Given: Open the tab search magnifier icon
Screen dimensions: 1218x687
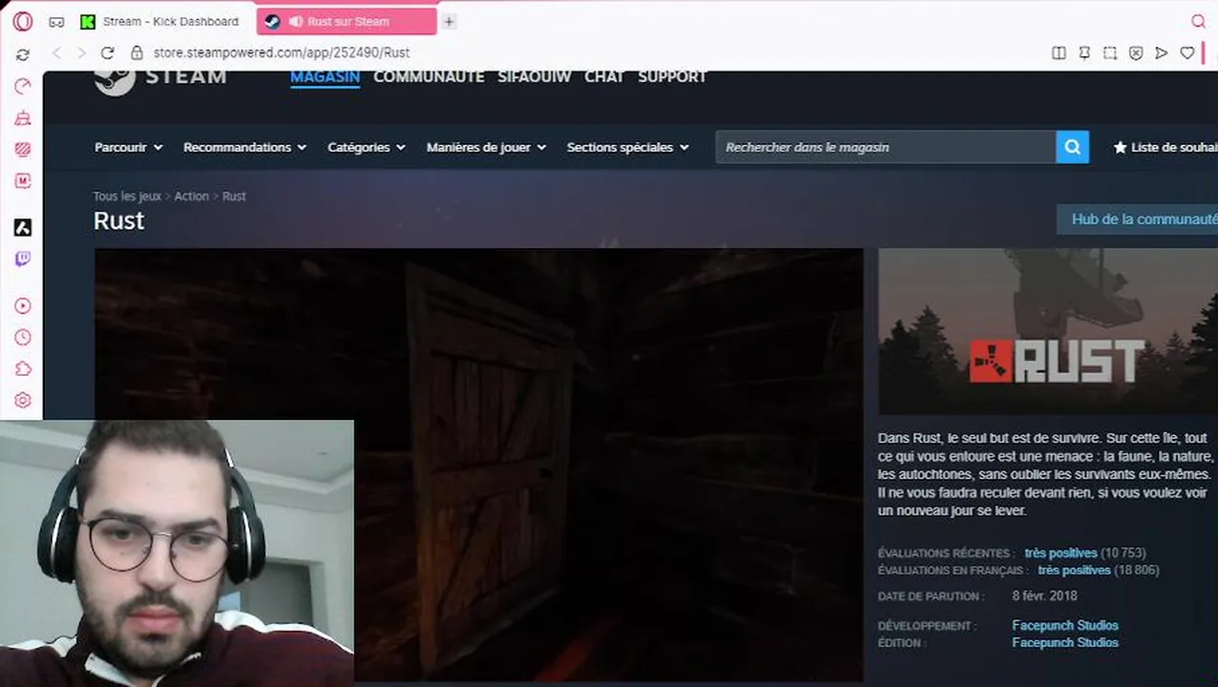Looking at the screenshot, I should point(1199,21).
